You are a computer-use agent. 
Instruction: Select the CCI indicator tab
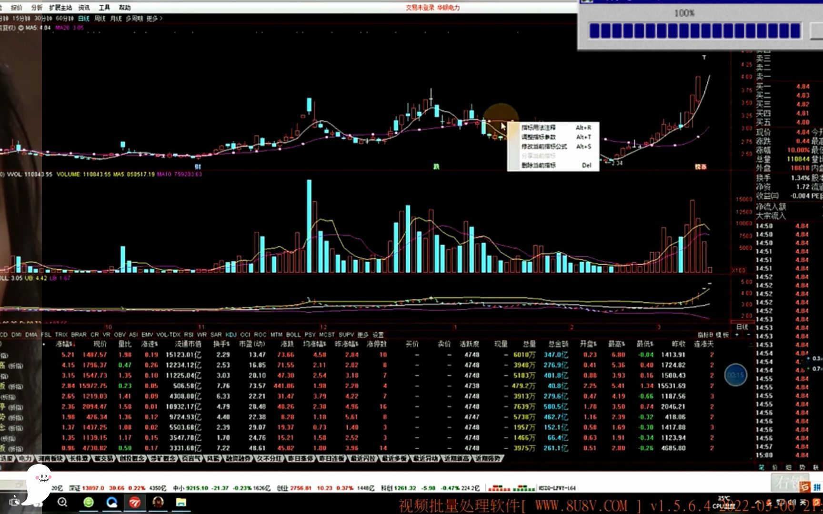[x=245, y=335]
